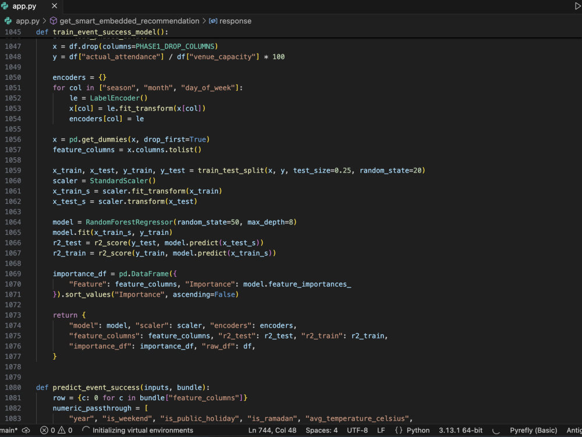Change file encoding UTF-8

[x=357, y=431]
